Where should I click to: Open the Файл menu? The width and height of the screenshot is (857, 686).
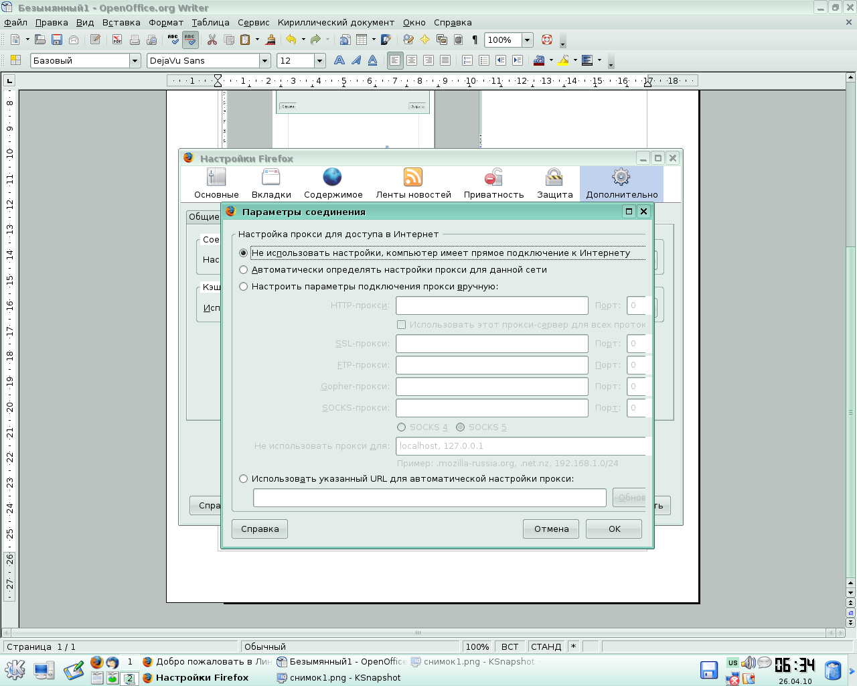[15, 23]
